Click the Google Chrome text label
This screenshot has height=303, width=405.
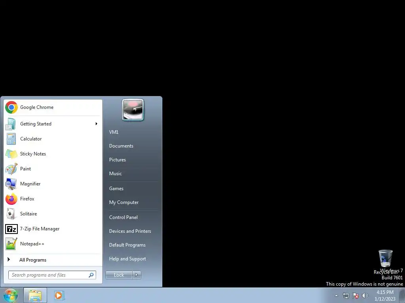(37, 107)
